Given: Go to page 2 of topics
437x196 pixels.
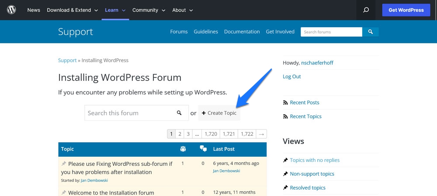Looking at the screenshot, I should (180, 134).
